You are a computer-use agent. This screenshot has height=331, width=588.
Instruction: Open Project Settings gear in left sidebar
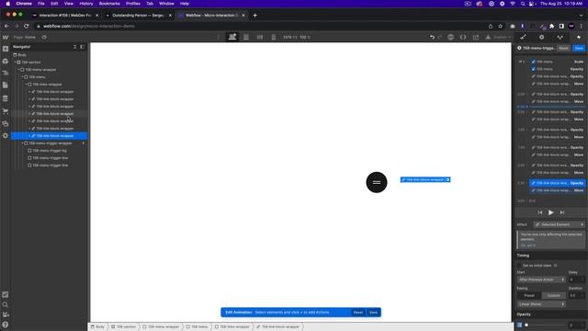tap(6, 135)
